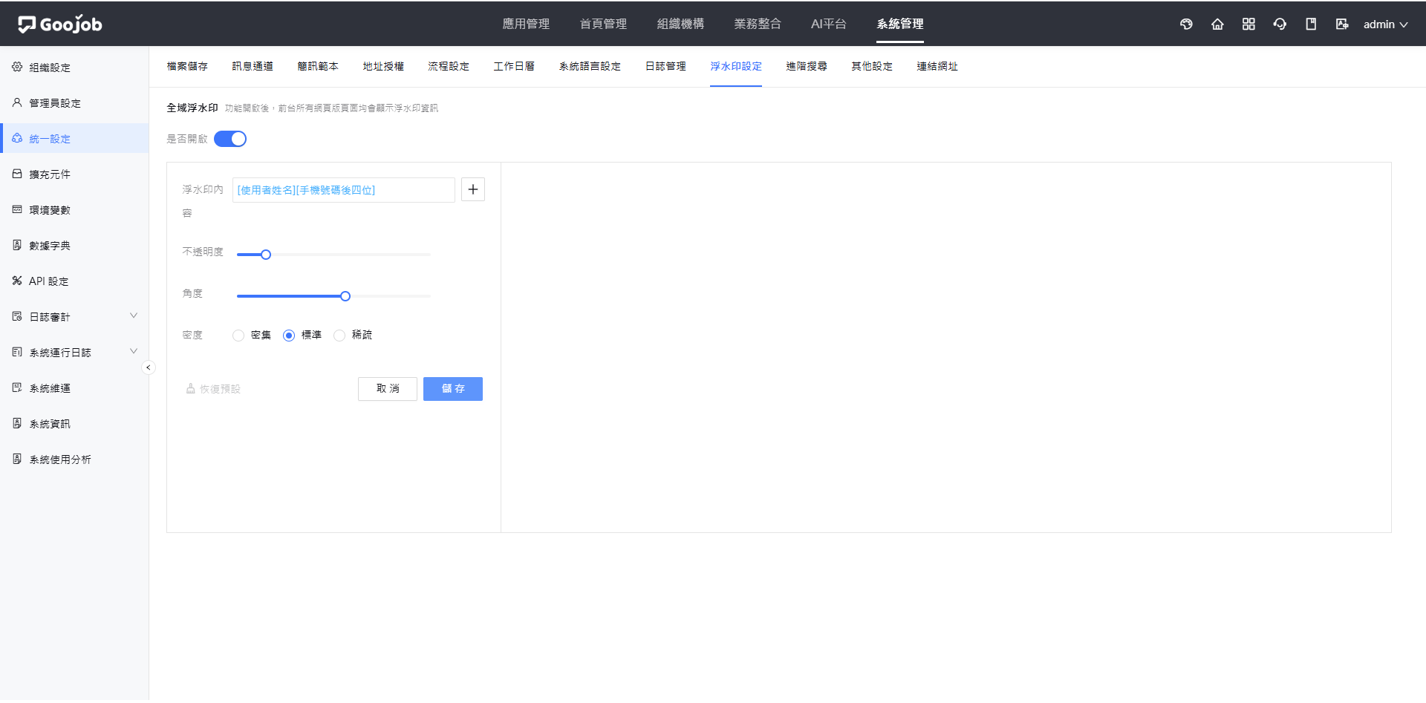The height and width of the screenshot is (703, 1426).
Task: Open 擴充元件 in the sidebar
Action: tap(74, 174)
